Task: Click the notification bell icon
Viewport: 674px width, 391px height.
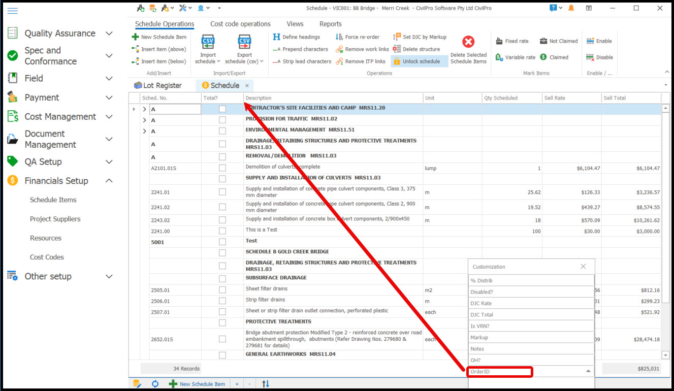Action: pos(571,8)
